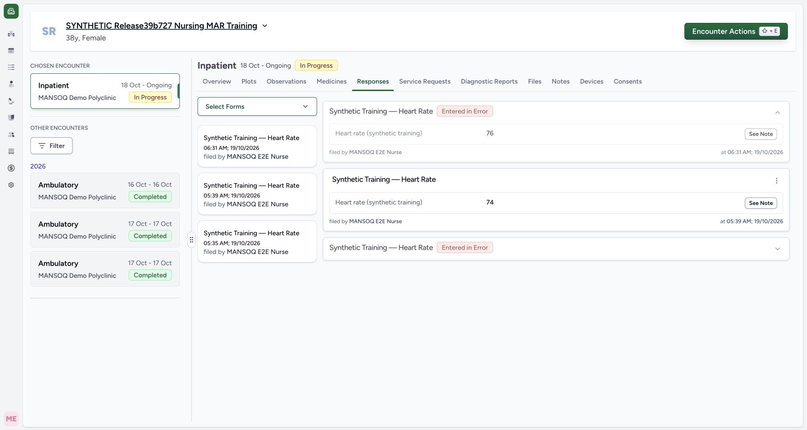Collapse the 06:31 AM Entered in Error response
The width and height of the screenshot is (807, 430).
click(x=778, y=113)
